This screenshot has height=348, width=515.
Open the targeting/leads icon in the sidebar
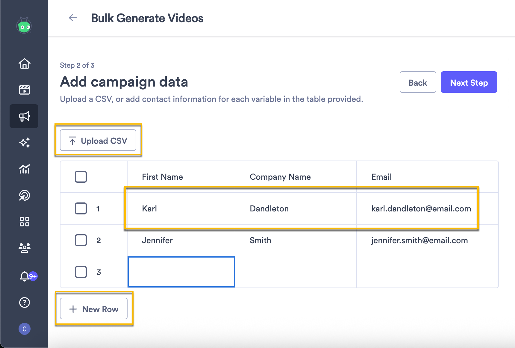(x=24, y=195)
